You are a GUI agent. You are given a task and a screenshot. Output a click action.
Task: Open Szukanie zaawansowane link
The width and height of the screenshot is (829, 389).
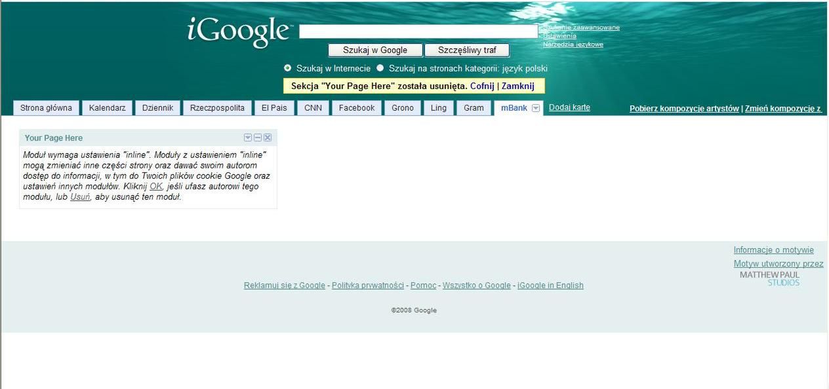coord(581,28)
